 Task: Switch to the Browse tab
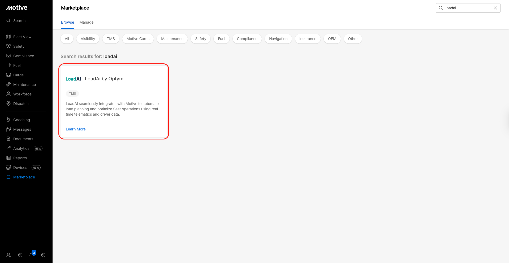click(67, 22)
